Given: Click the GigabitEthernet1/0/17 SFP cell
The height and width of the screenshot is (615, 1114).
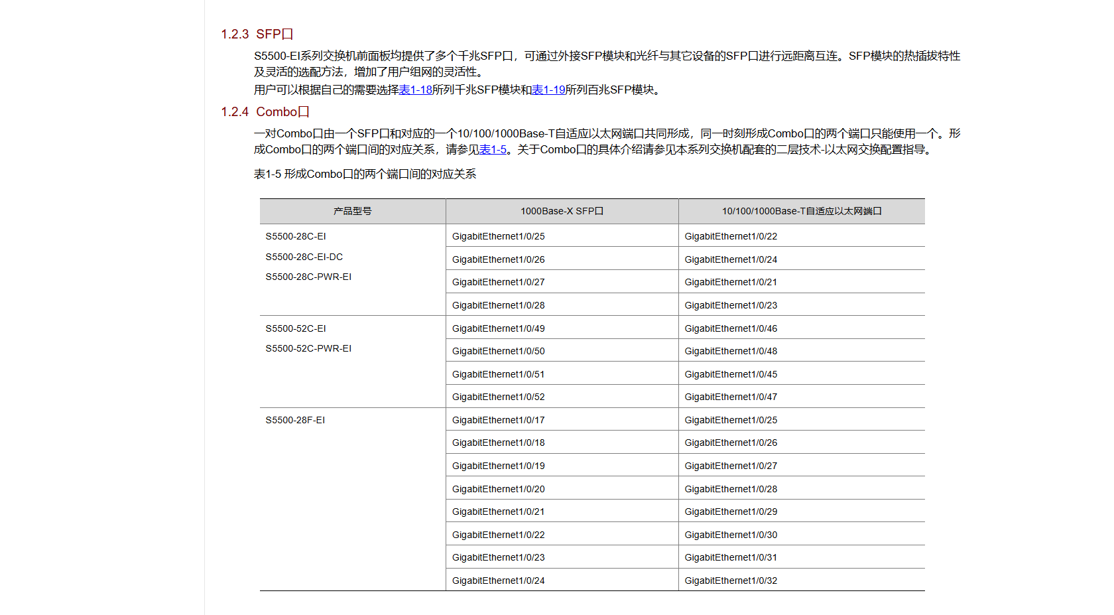Looking at the screenshot, I should pyautogui.click(x=498, y=420).
